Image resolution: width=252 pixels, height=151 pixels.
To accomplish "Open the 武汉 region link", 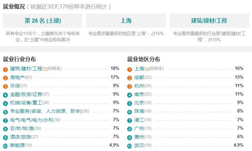I will (139, 145).
